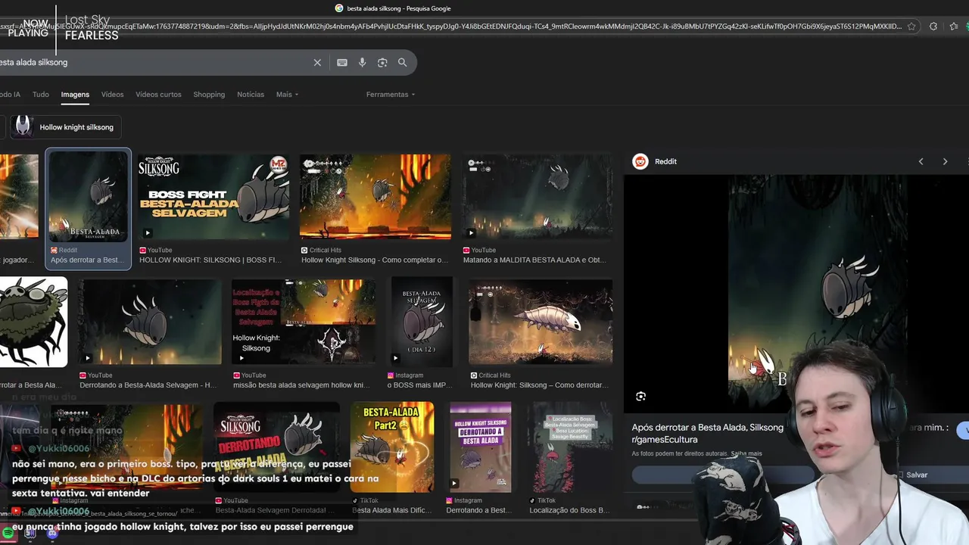Open the Instagram Derrotando a Besta Alada thumbnail

[480, 447]
